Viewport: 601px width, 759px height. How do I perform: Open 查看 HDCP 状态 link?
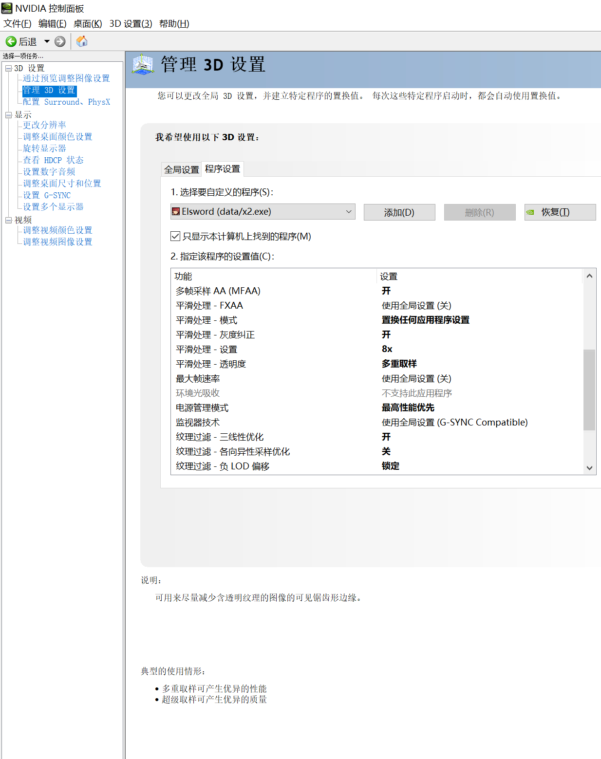tap(53, 160)
